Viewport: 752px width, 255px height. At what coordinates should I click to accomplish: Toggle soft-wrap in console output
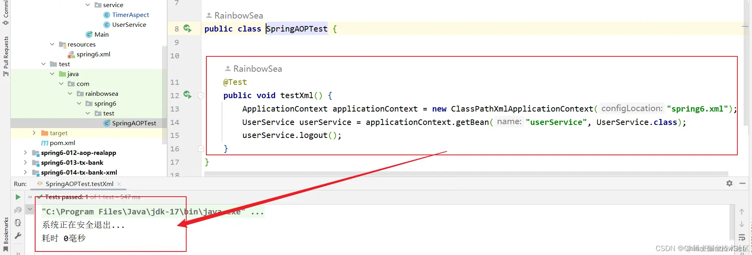coord(742,237)
